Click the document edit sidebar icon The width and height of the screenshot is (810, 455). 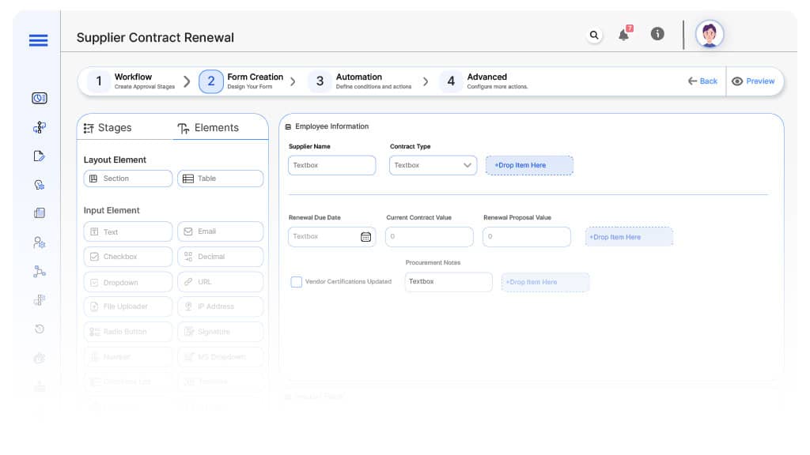coord(40,156)
